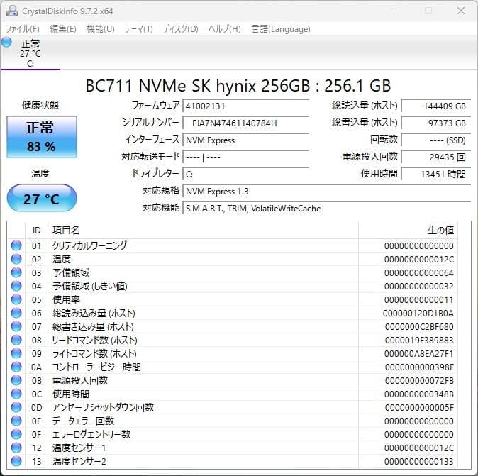
Task: Click status orb for ライトコマンド数 row
Action: click(16, 353)
